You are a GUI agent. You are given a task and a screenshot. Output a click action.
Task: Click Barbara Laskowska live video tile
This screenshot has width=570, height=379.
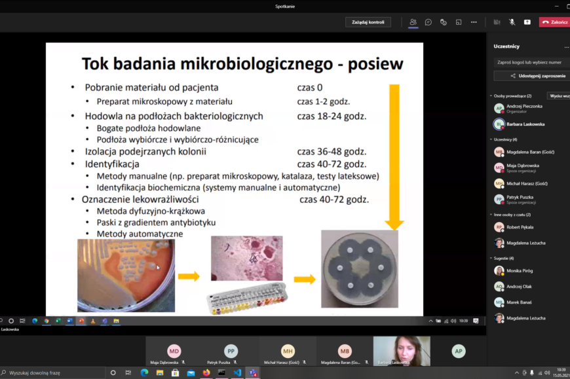point(402,351)
